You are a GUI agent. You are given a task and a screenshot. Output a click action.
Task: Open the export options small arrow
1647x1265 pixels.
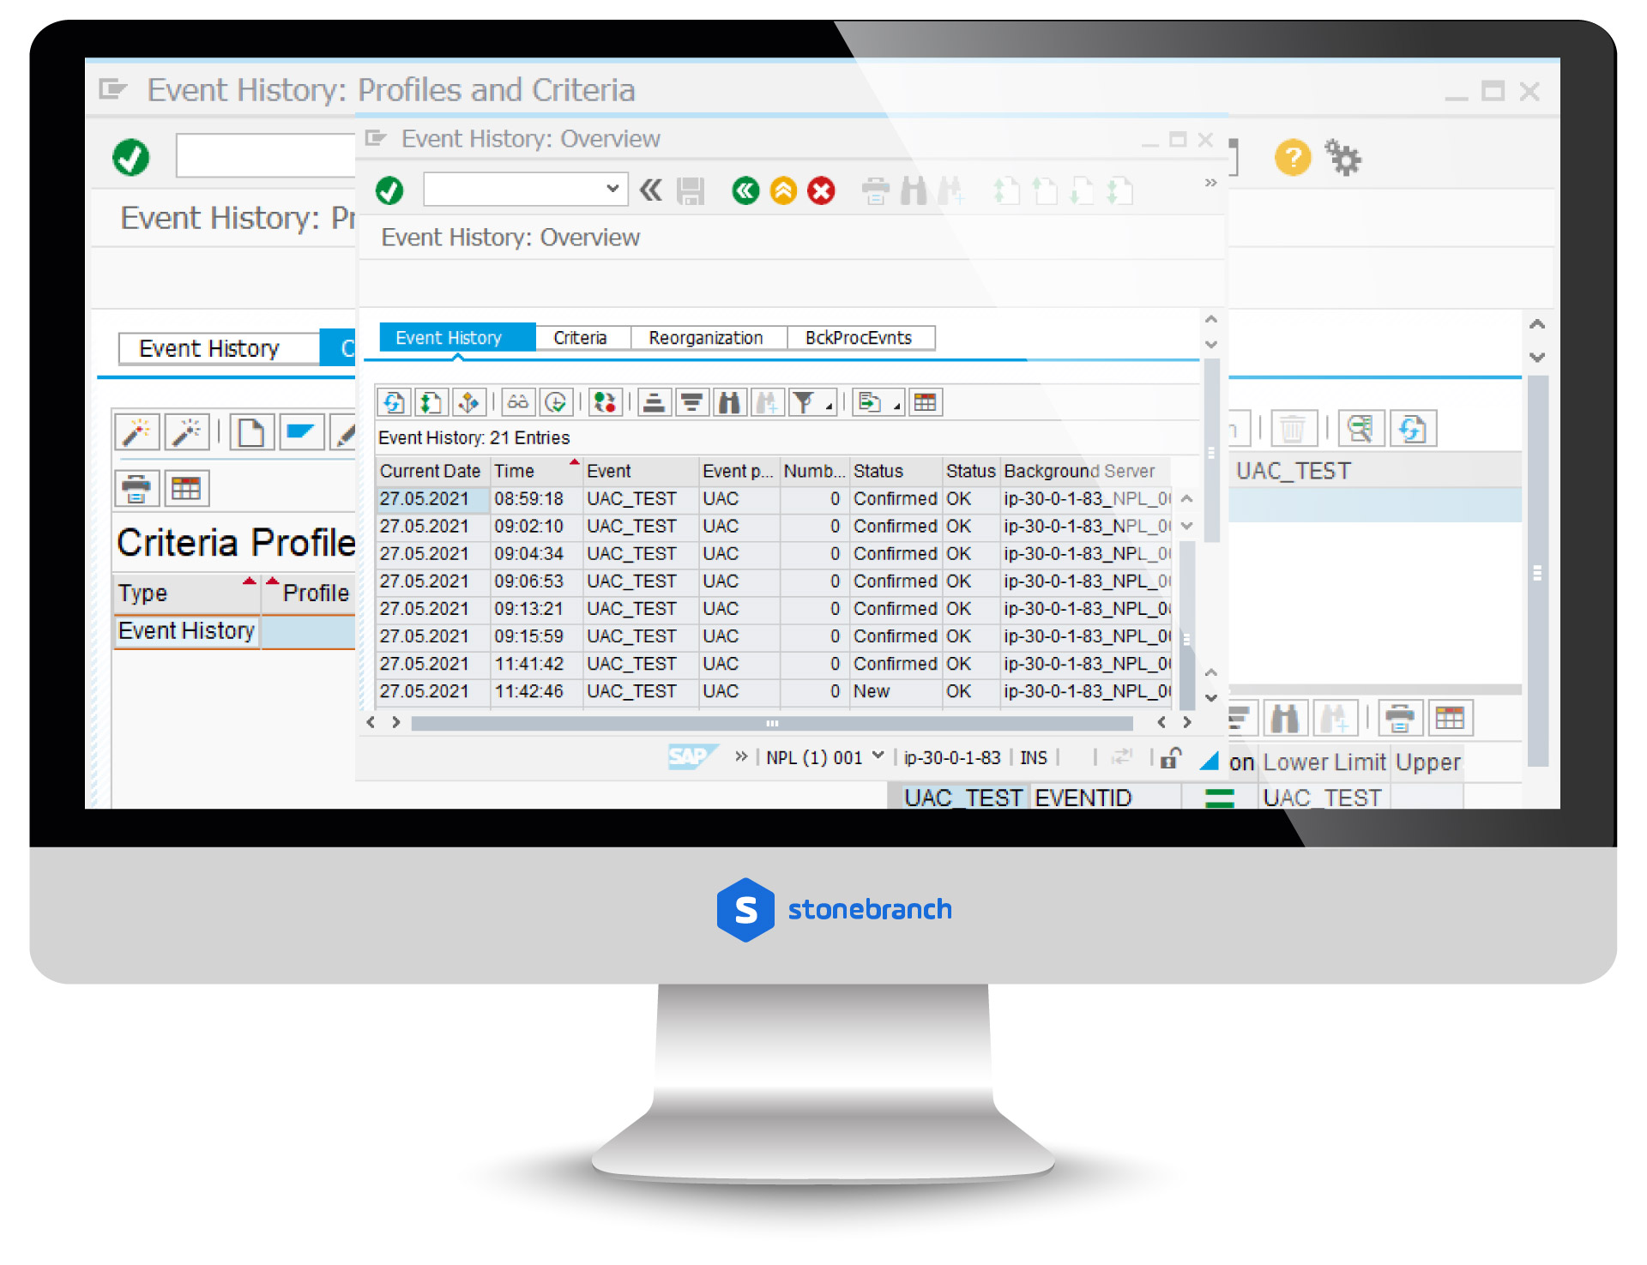896,407
